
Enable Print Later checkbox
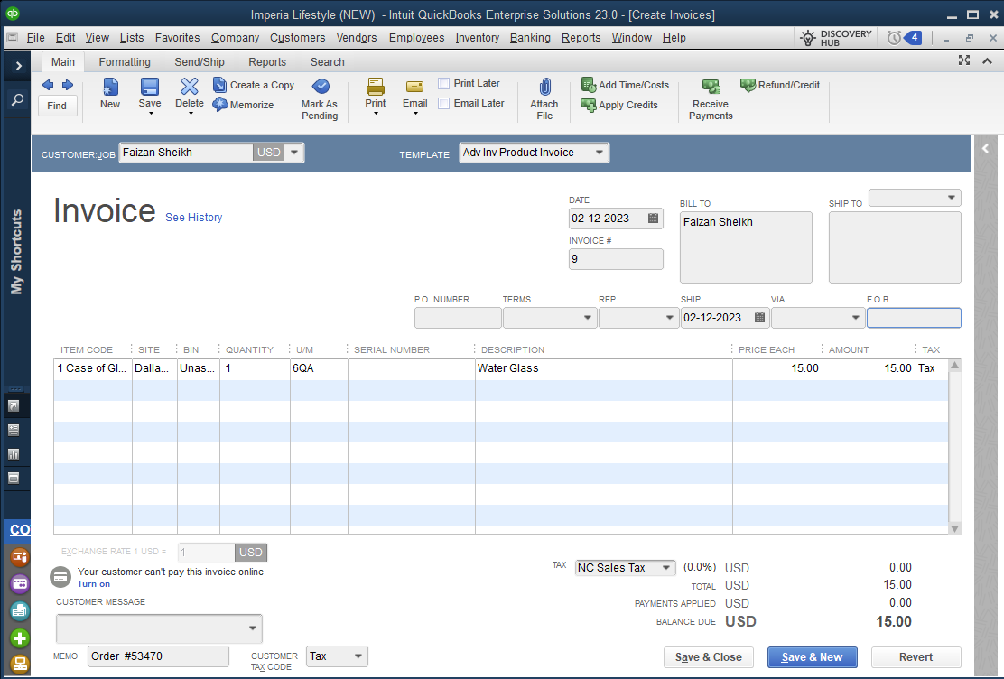[443, 83]
